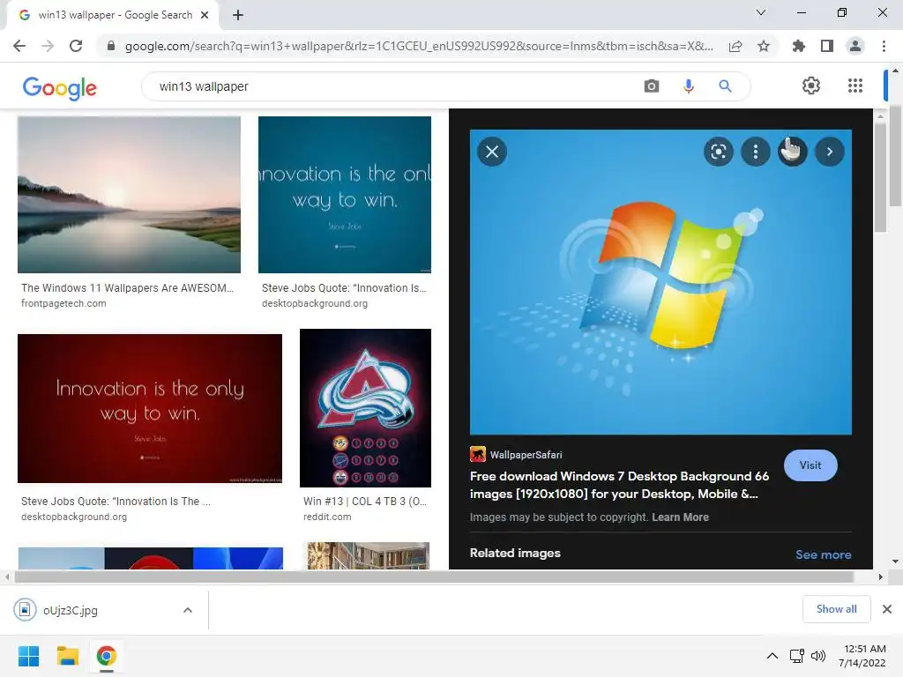Screen dimensions: 903x677
Task: Open the Colorado Avalanche logo thumbnail
Action: click(365, 407)
